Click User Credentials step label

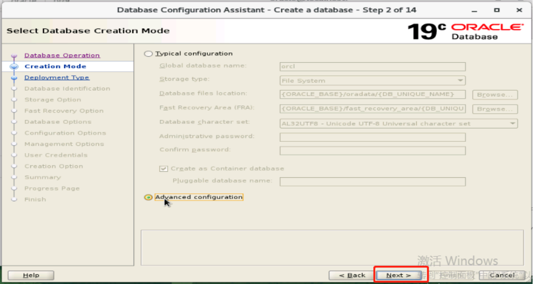coord(56,155)
